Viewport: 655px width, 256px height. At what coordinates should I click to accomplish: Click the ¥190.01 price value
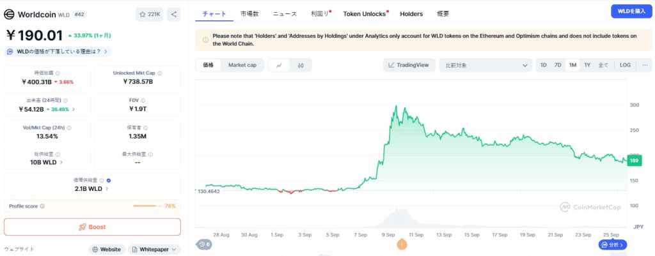[35, 36]
